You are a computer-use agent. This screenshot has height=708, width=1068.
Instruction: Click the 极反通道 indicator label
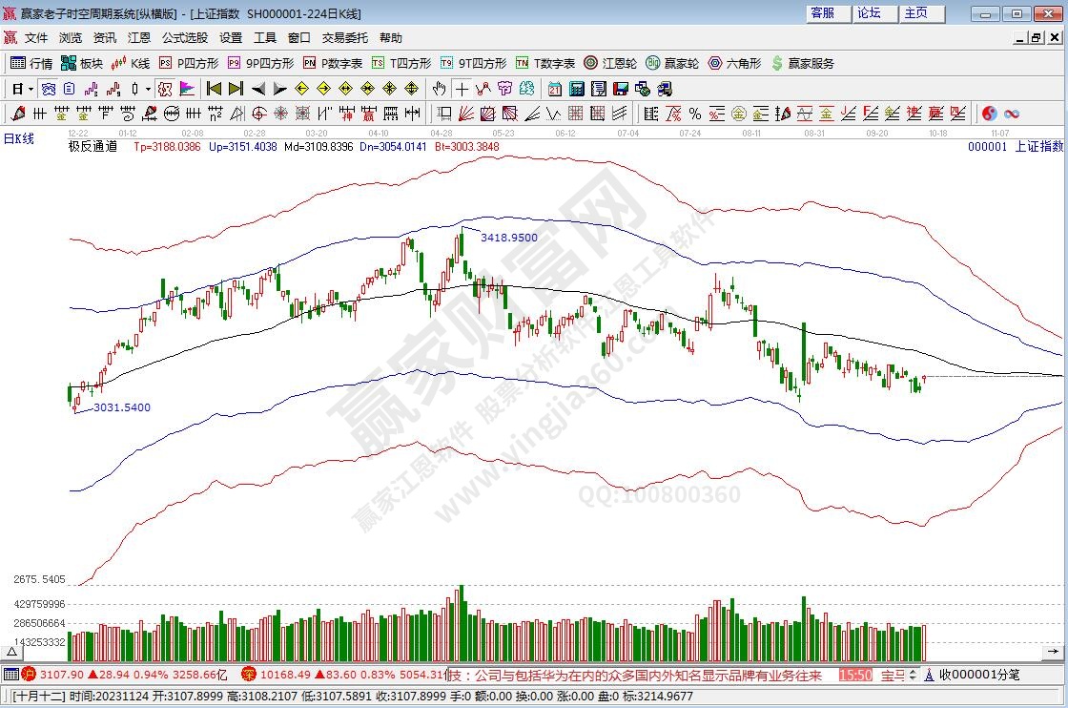[x=92, y=147]
